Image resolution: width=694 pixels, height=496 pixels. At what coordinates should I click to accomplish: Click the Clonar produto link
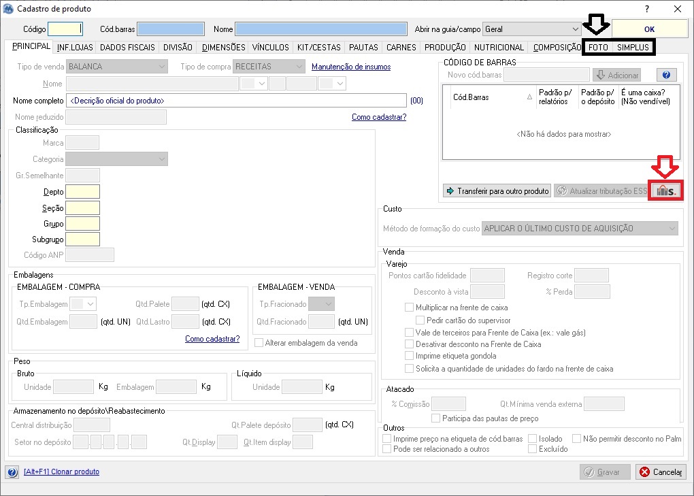[61, 472]
